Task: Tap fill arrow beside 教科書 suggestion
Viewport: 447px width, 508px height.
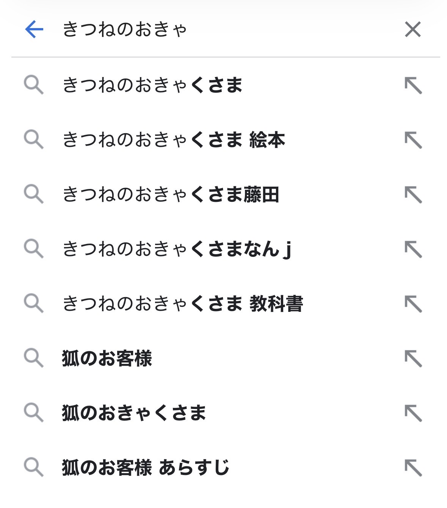Action: [413, 304]
